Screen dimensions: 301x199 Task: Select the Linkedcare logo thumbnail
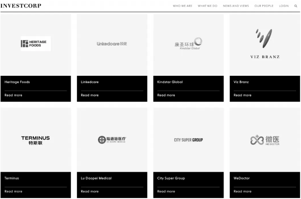point(112,44)
